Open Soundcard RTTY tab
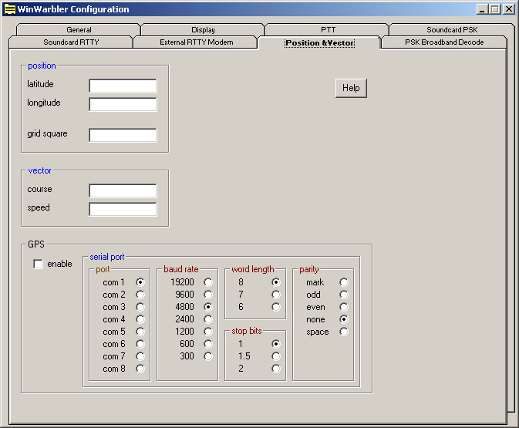Image resolution: width=519 pixels, height=428 pixels. (71, 42)
